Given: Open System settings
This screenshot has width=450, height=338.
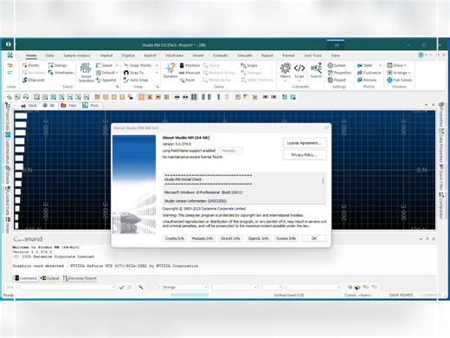Looking at the screenshot, I should click(337, 65).
